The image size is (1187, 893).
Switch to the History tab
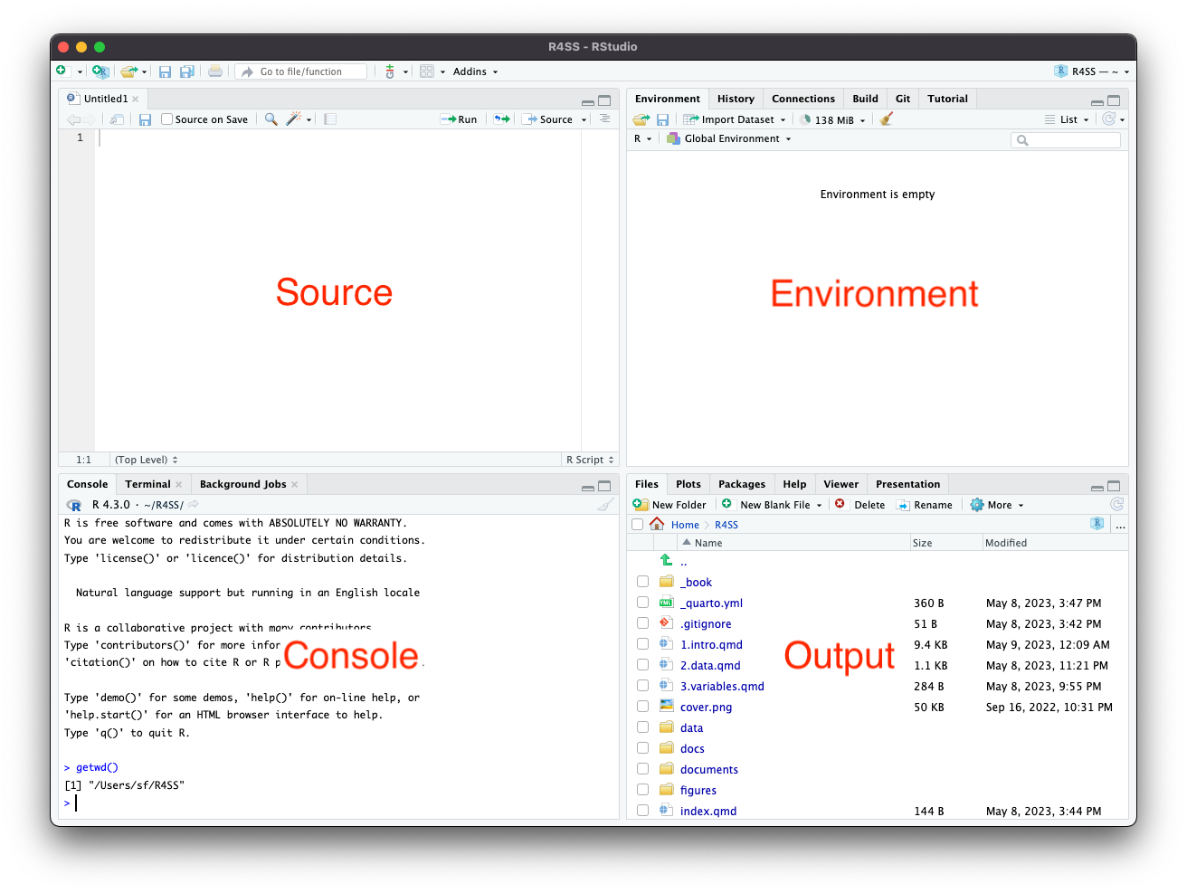[736, 99]
